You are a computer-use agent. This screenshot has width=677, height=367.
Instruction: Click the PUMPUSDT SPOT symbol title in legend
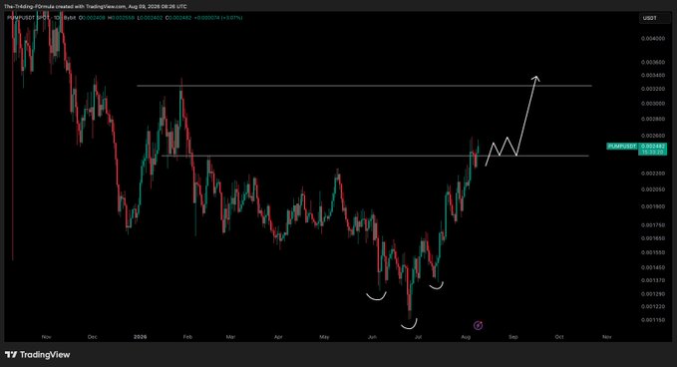coord(29,18)
